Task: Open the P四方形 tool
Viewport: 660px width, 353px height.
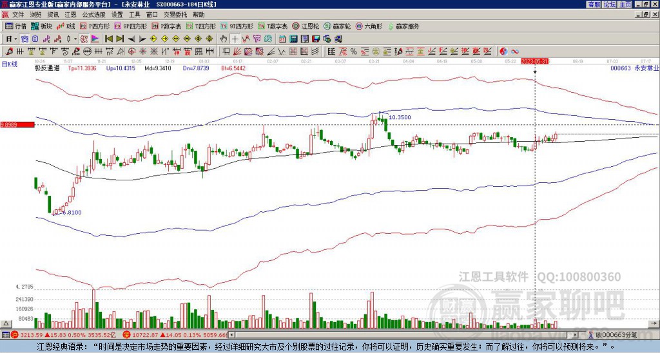Action: [x=94, y=26]
